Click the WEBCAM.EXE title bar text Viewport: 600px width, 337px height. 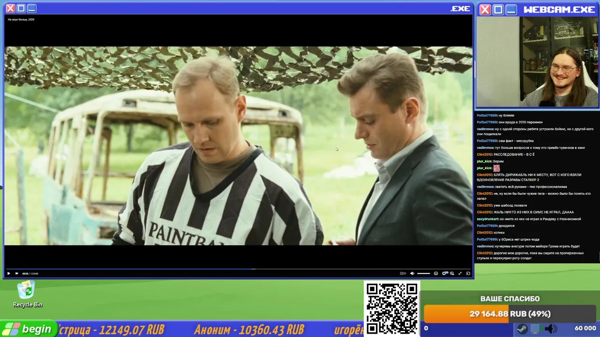(x=559, y=10)
